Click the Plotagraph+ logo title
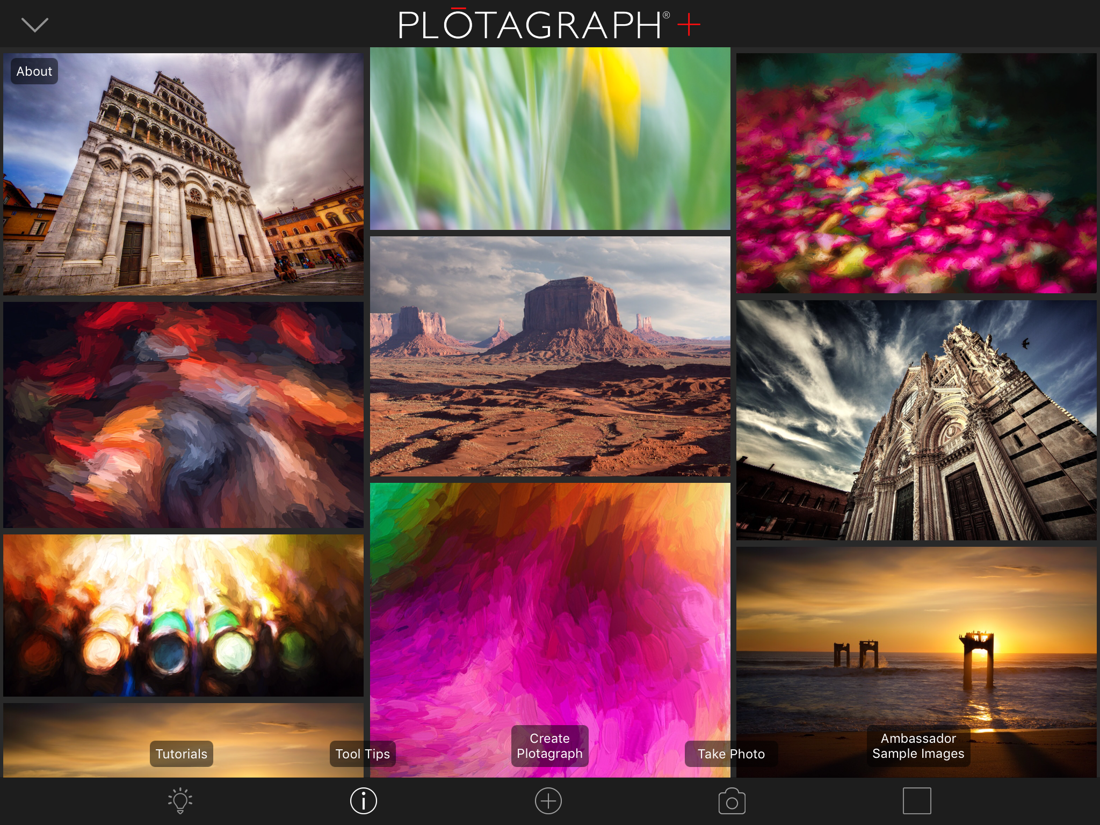Image resolution: width=1100 pixels, height=825 pixels. (x=549, y=24)
